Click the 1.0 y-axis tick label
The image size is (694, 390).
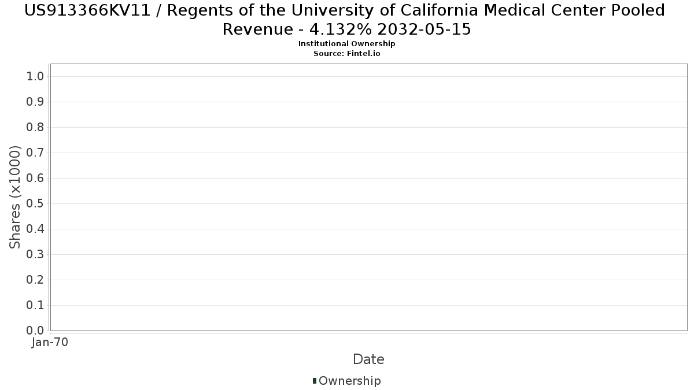(35, 77)
